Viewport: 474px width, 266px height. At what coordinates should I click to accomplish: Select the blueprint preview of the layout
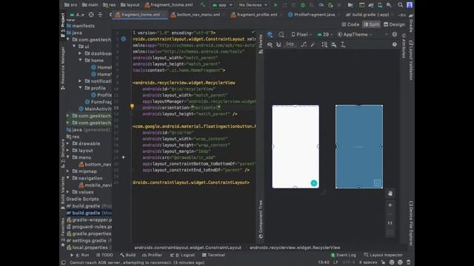[x=358, y=146]
